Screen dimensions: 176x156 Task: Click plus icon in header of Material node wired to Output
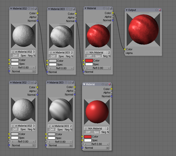point(104,8)
